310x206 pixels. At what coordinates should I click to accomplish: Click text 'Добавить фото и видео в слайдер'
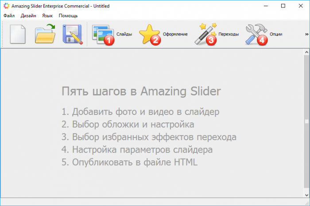tap(146, 112)
